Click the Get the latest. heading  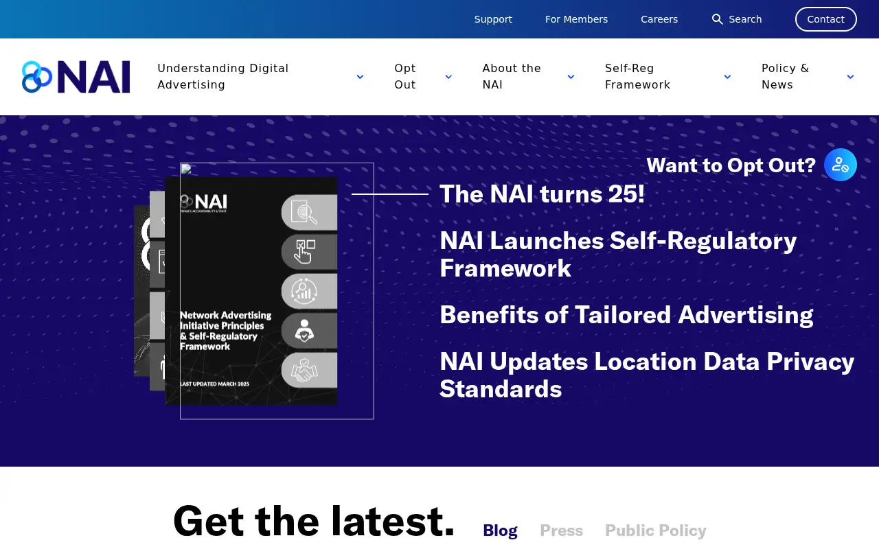tap(314, 520)
